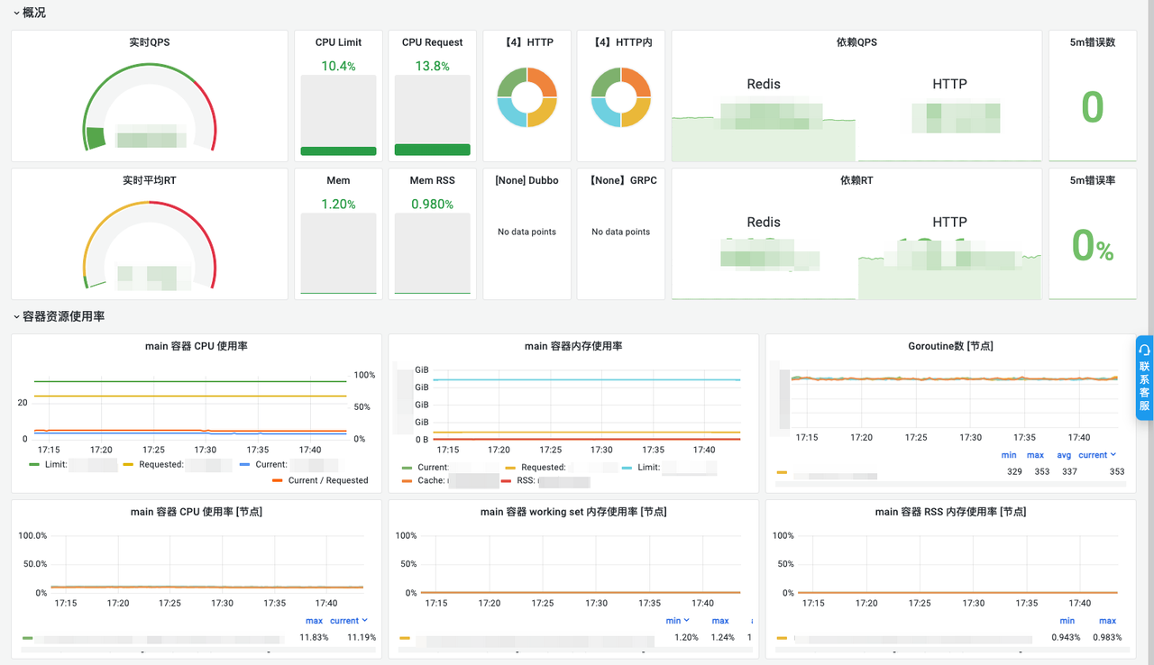Collapse the 概况 row chevron

point(16,13)
